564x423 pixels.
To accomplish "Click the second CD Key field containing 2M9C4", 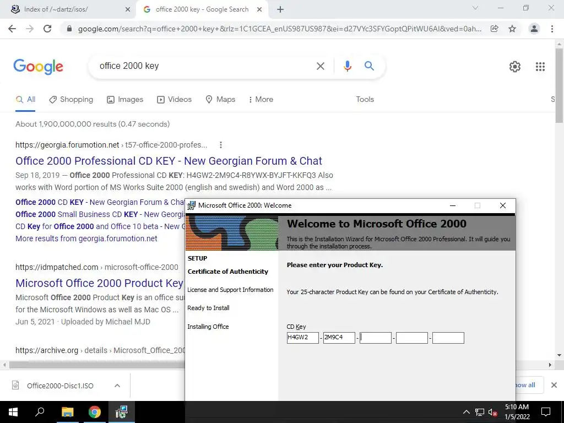I will [339, 338].
